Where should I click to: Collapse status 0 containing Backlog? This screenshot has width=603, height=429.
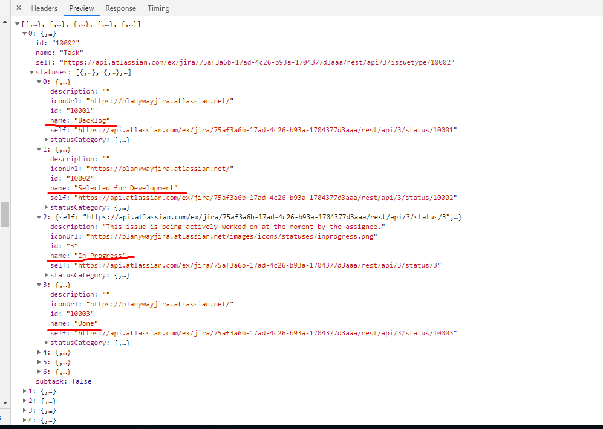[39, 82]
